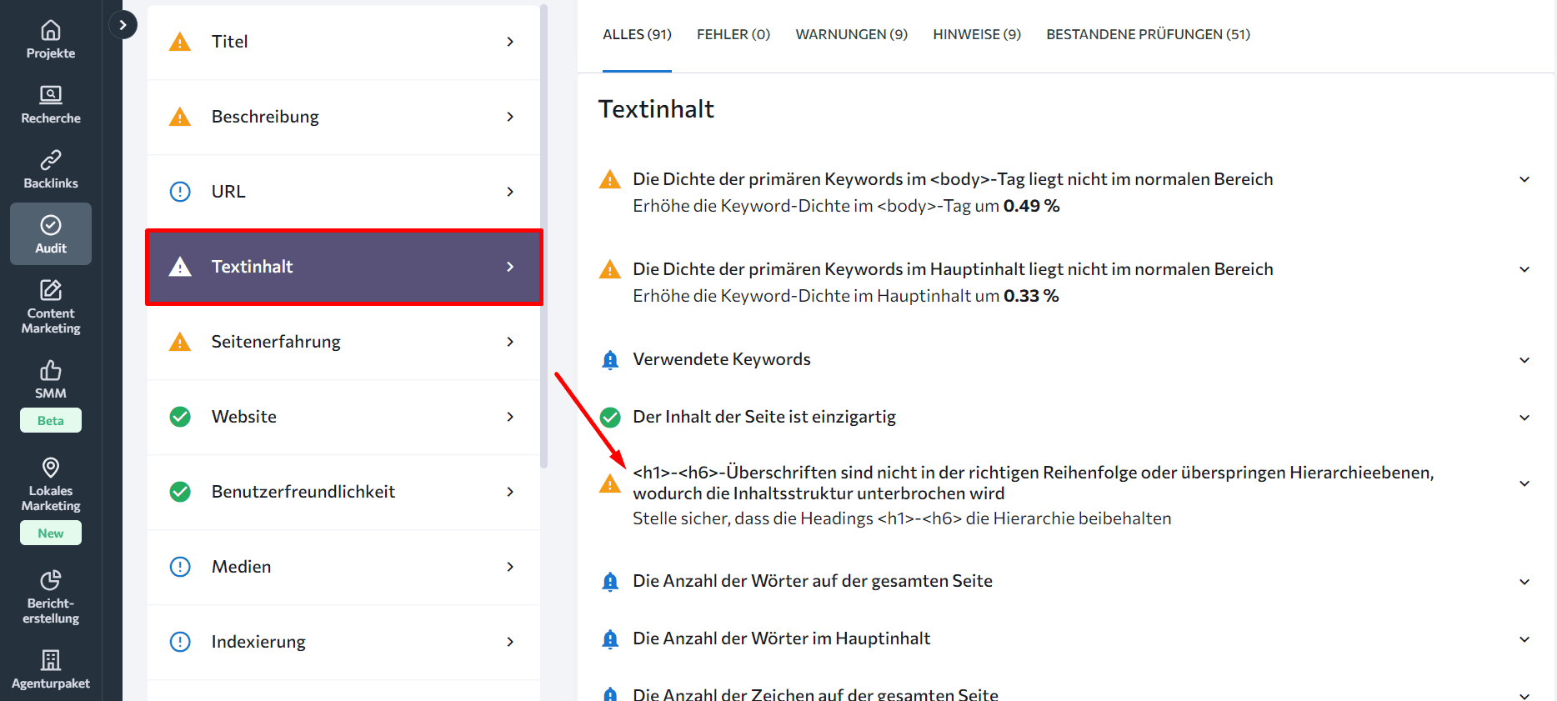This screenshot has width=1557, height=701.
Task: Click bell icon for Wörter auf gesamten Seite
Action: point(610,582)
